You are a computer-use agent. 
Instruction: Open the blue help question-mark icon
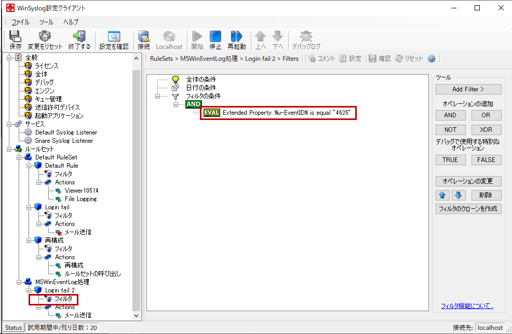431,59
